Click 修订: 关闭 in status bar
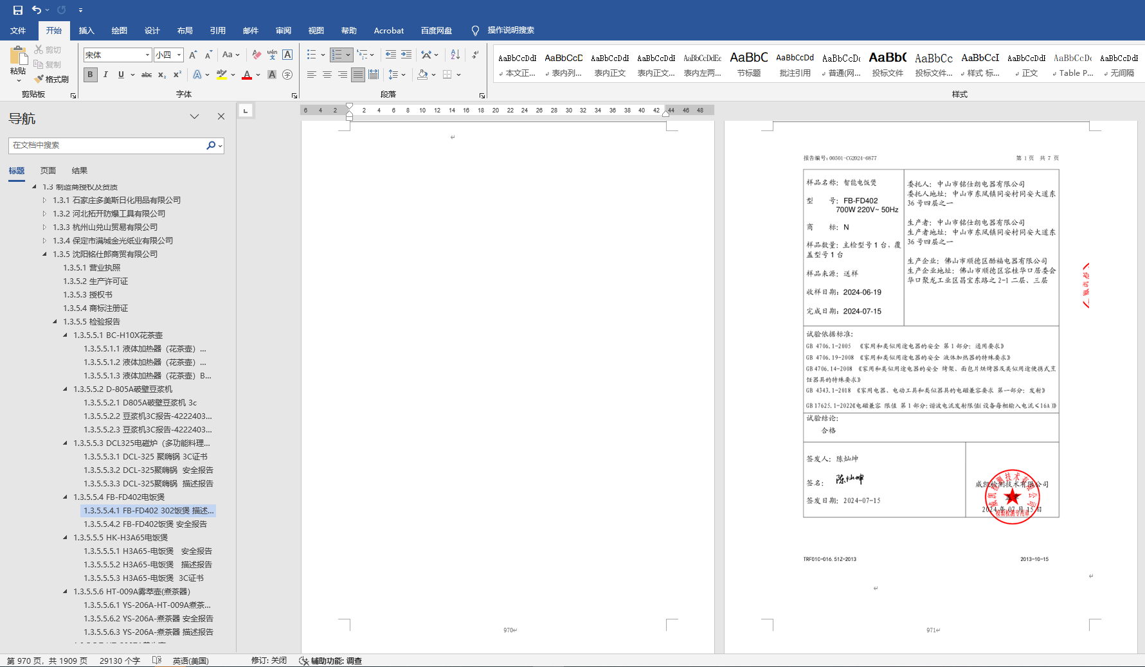Viewport: 1145px width, 667px height. tap(269, 661)
